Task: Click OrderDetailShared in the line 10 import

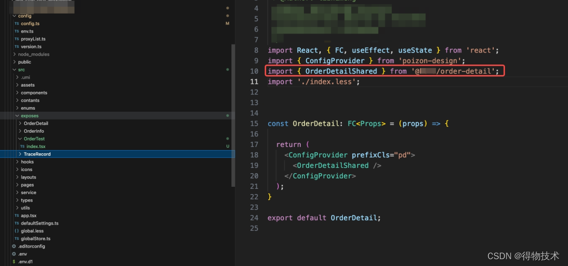Action: coord(341,71)
